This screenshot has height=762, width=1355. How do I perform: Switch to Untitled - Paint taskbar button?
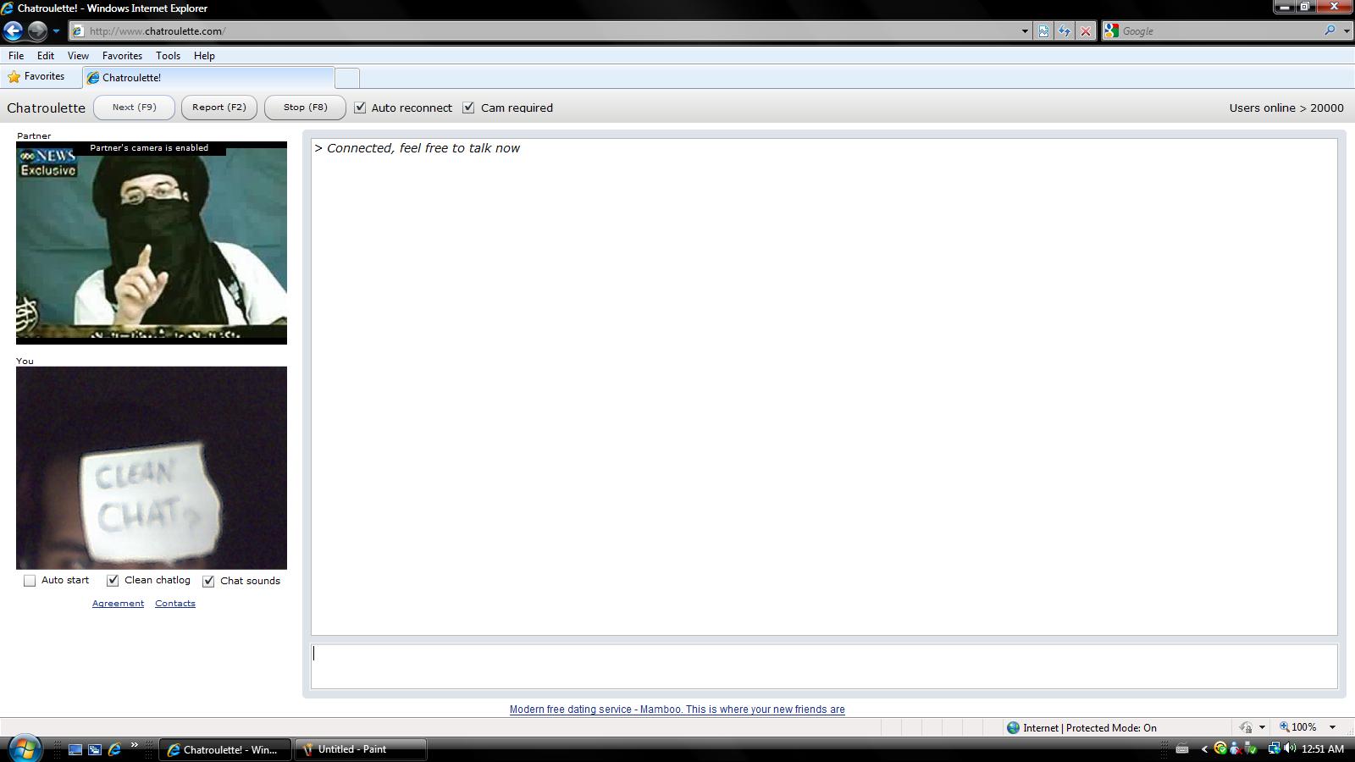(x=360, y=749)
